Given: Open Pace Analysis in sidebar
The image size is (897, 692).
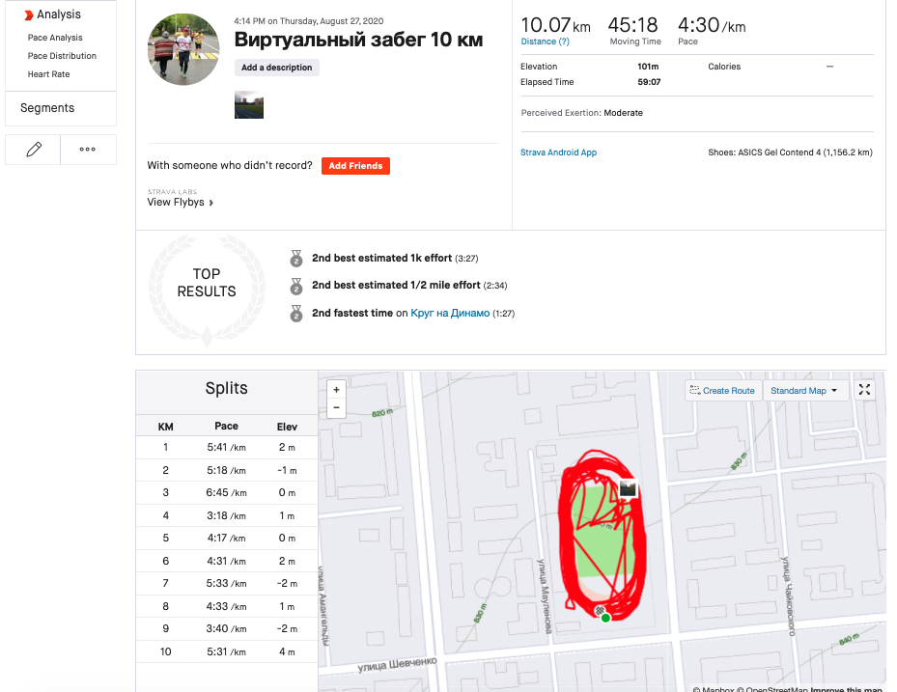Looking at the screenshot, I should coord(55,38).
